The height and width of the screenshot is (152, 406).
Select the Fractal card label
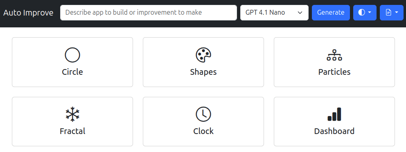pyautogui.click(x=72, y=131)
